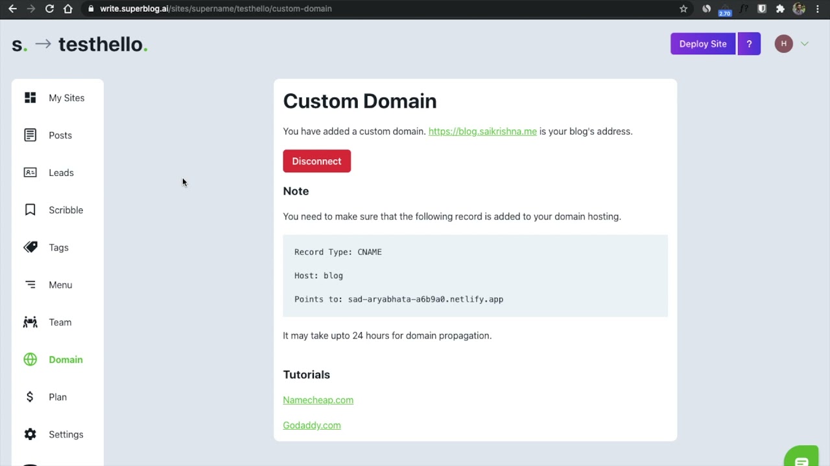Viewport: 830px width, 466px height.
Task: Bookmark this page with the star icon
Action: point(683,8)
